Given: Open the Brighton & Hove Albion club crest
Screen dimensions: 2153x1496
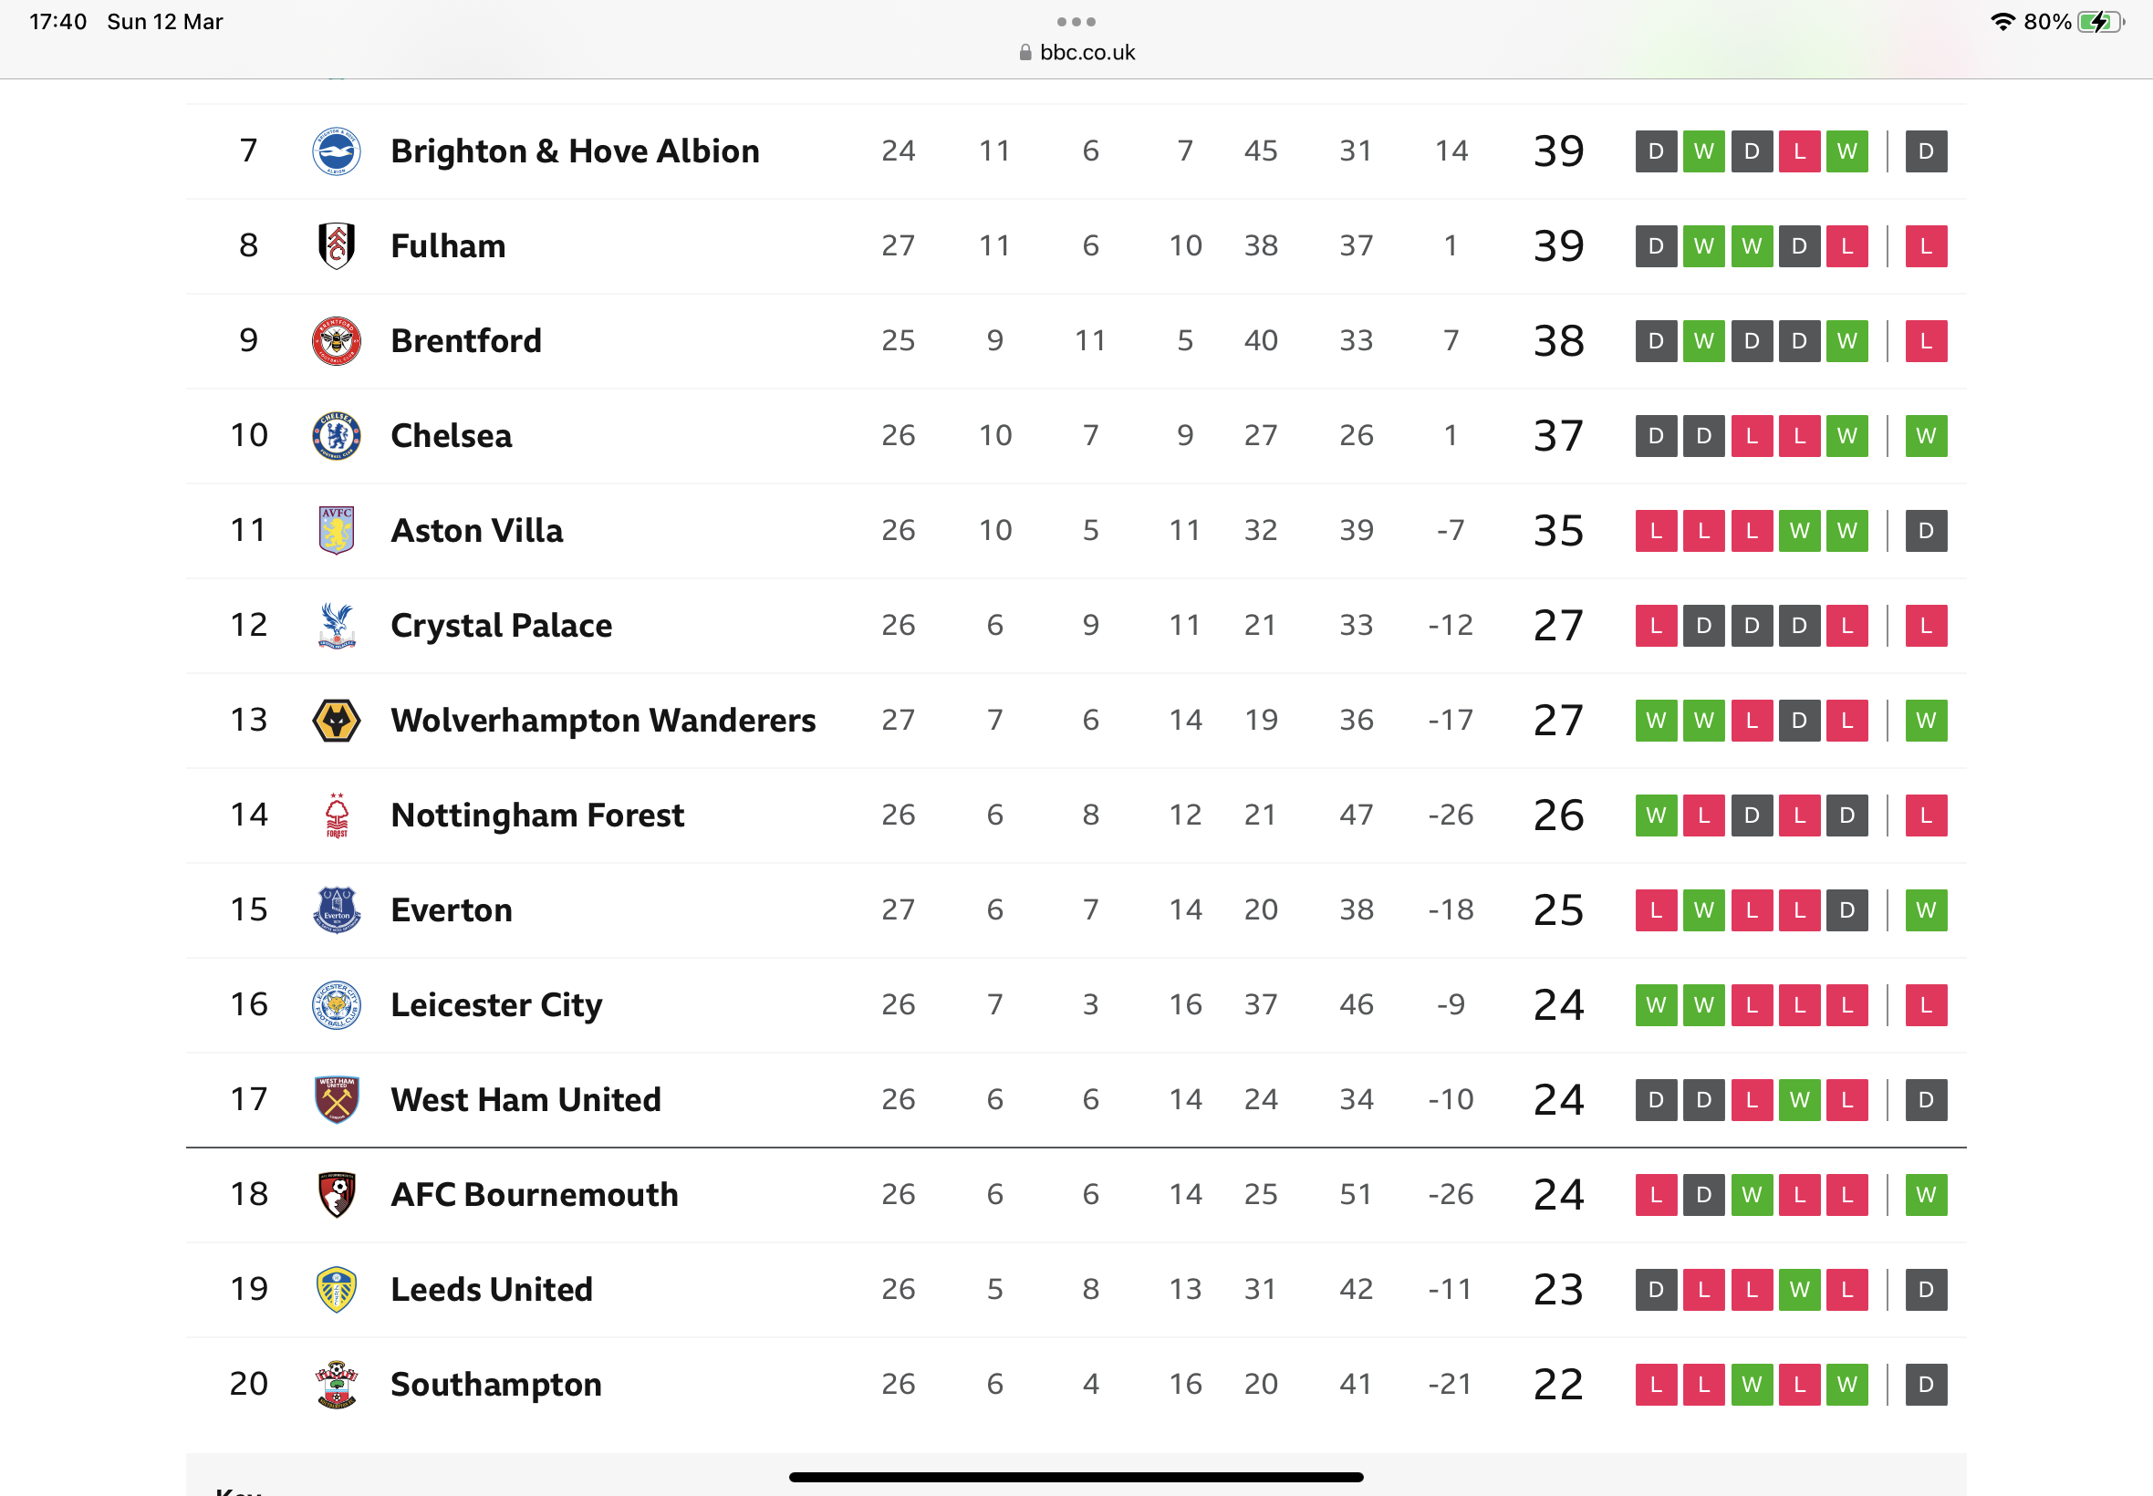Looking at the screenshot, I should (x=336, y=151).
